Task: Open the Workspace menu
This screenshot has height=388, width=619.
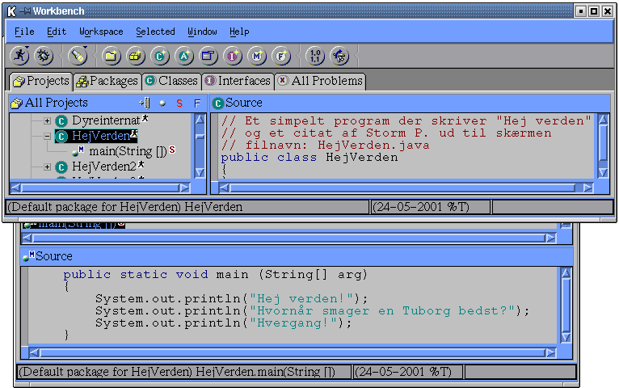Action: (101, 32)
